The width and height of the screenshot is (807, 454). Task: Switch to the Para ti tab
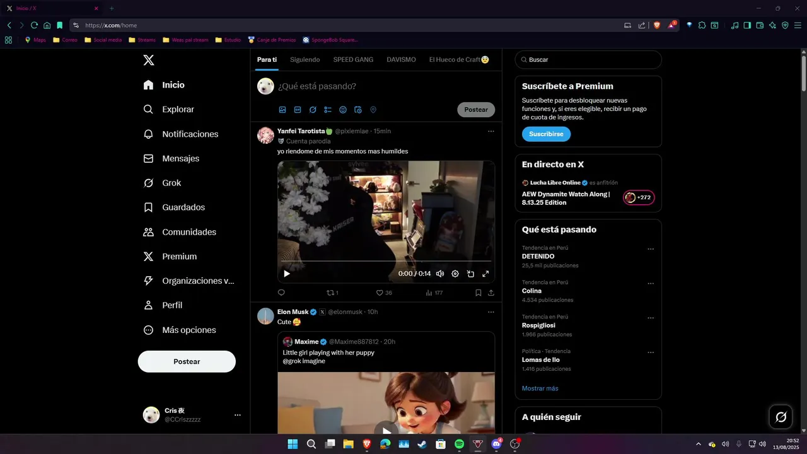point(267,60)
